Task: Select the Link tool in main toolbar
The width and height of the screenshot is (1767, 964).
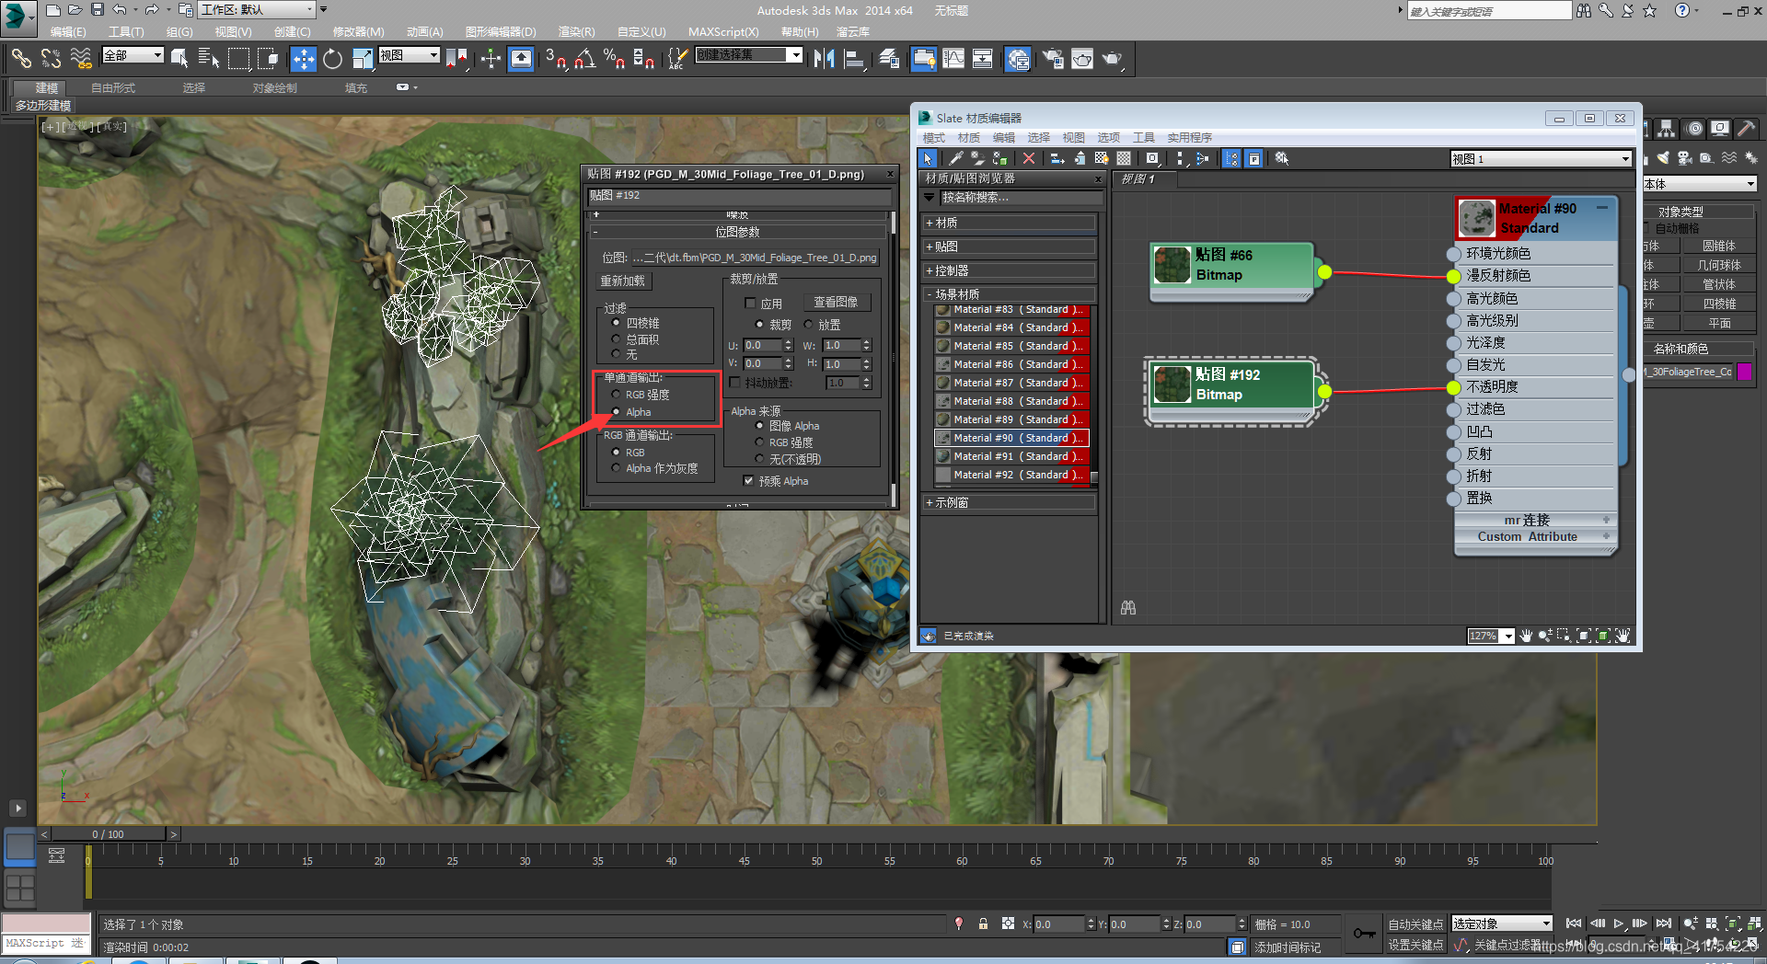Action: point(20,59)
